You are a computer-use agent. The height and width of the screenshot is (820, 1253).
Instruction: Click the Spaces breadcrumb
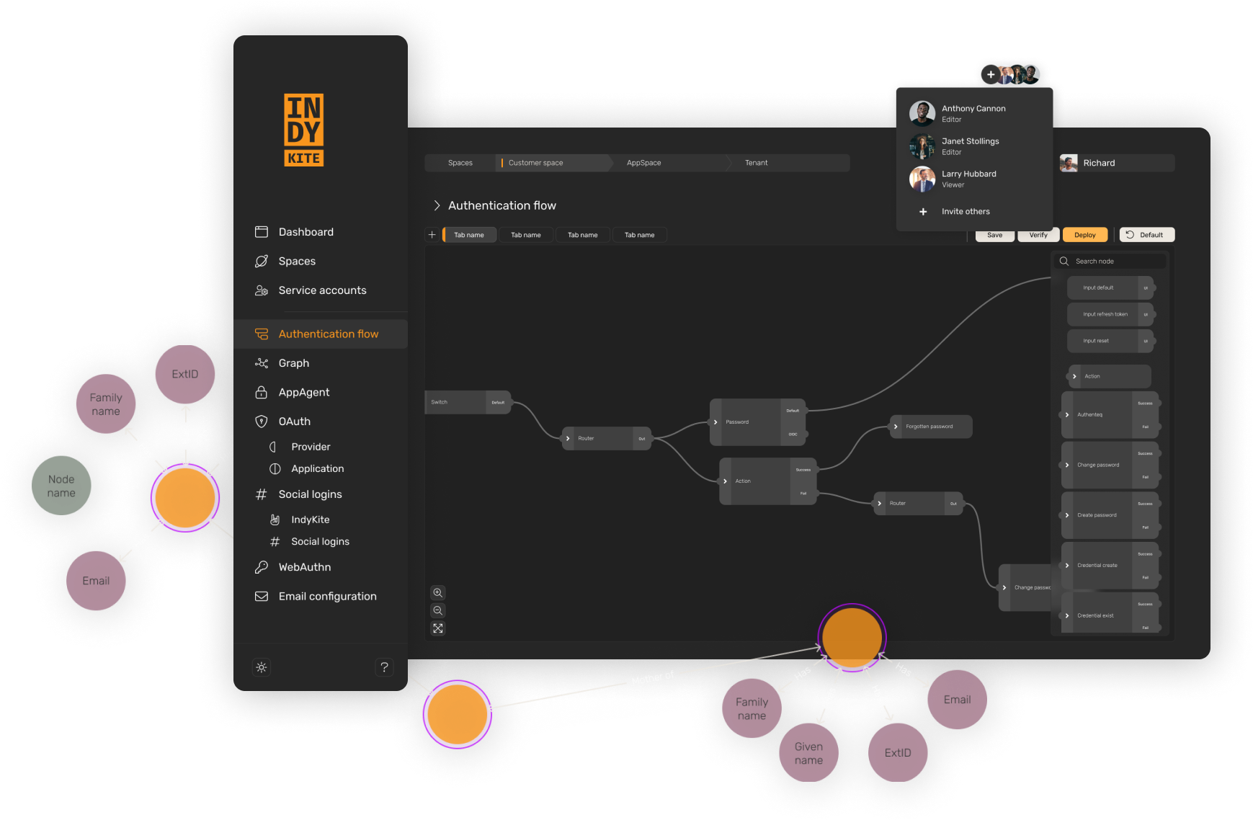click(x=460, y=163)
